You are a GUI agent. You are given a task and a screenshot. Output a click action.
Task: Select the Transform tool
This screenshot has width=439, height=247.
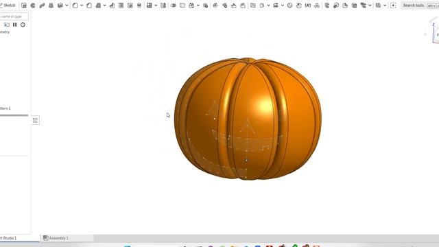[191, 5]
